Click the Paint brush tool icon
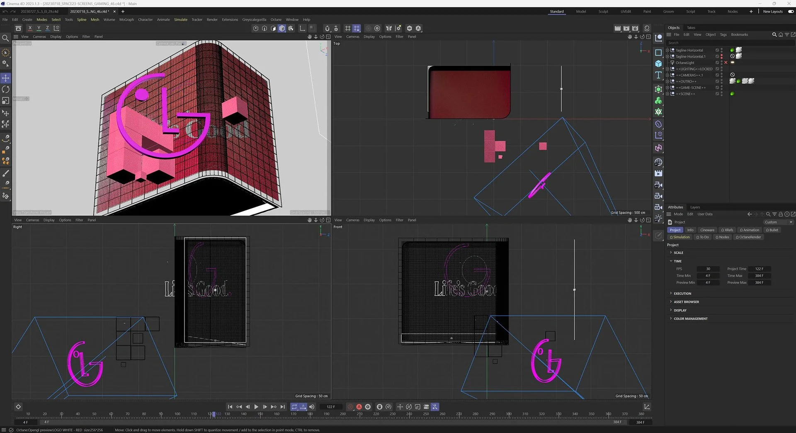796x433 pixels. coord(6,173)
